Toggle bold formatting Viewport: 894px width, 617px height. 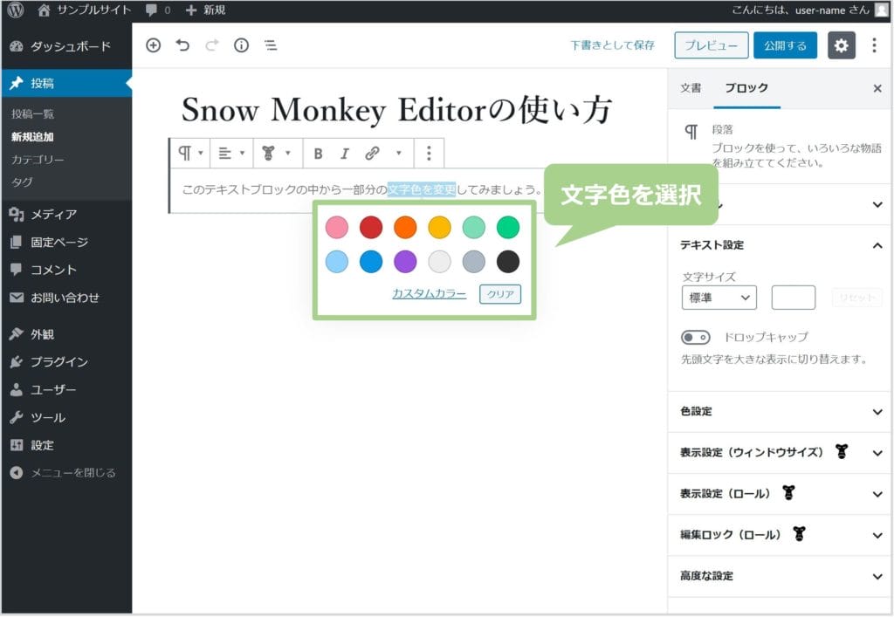click(318, 154)
